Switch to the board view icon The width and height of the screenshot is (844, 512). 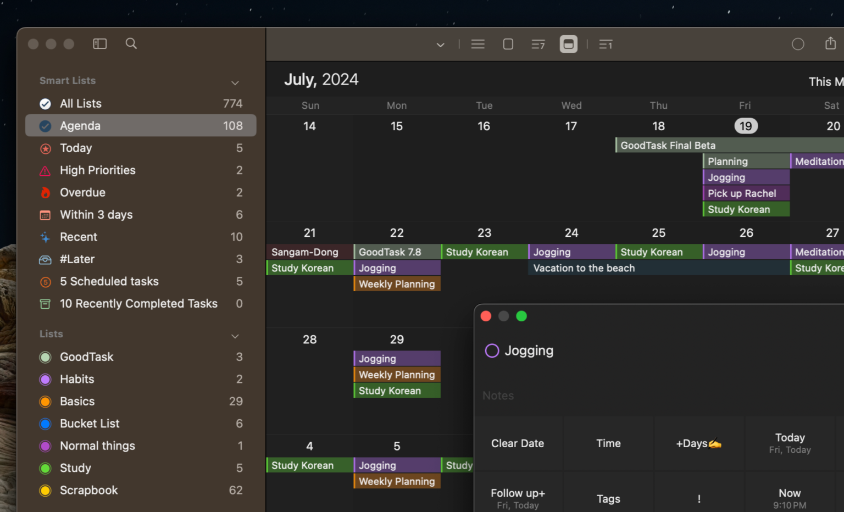[508, 44]
